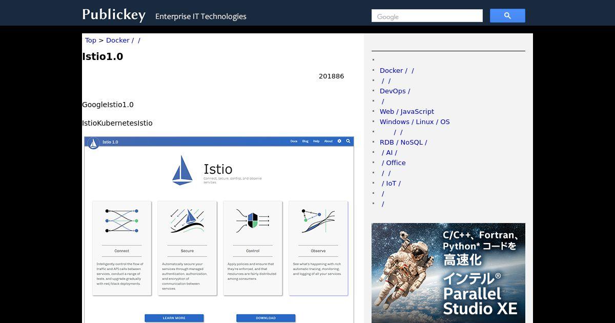Click the blue search magnifier button
Image resolution: width=615 pixels, height=323 pixels.
(x=507, y=15)
